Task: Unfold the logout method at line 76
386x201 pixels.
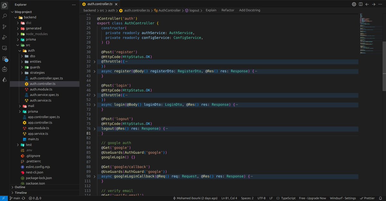Action: [x=94, y=129]
